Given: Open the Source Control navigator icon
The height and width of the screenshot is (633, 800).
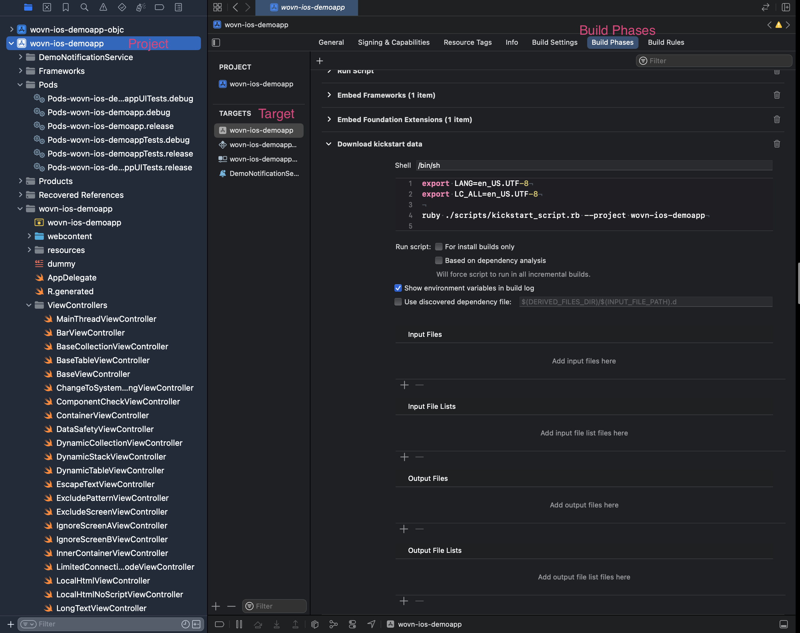Looking at the screenshot, I should (x=47, y=7).
